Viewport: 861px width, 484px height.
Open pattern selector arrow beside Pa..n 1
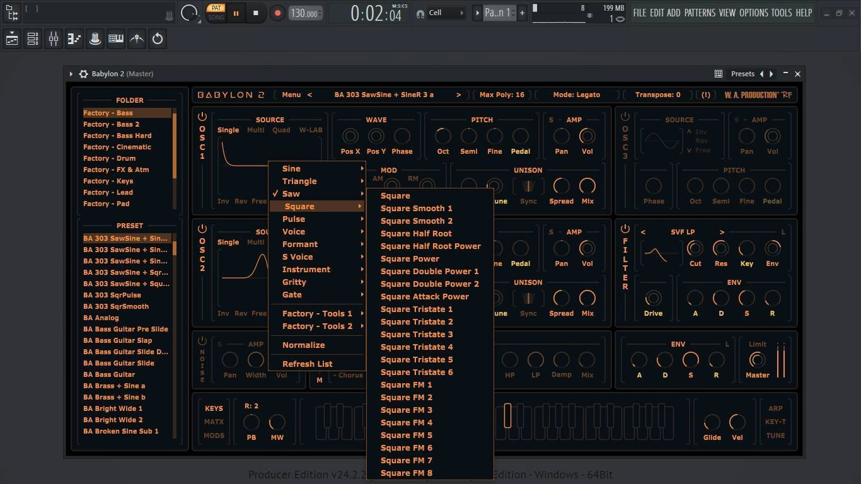tap(477, 13)
